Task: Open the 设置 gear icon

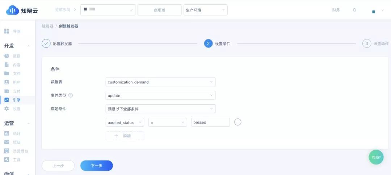Action: pos(7,109)
